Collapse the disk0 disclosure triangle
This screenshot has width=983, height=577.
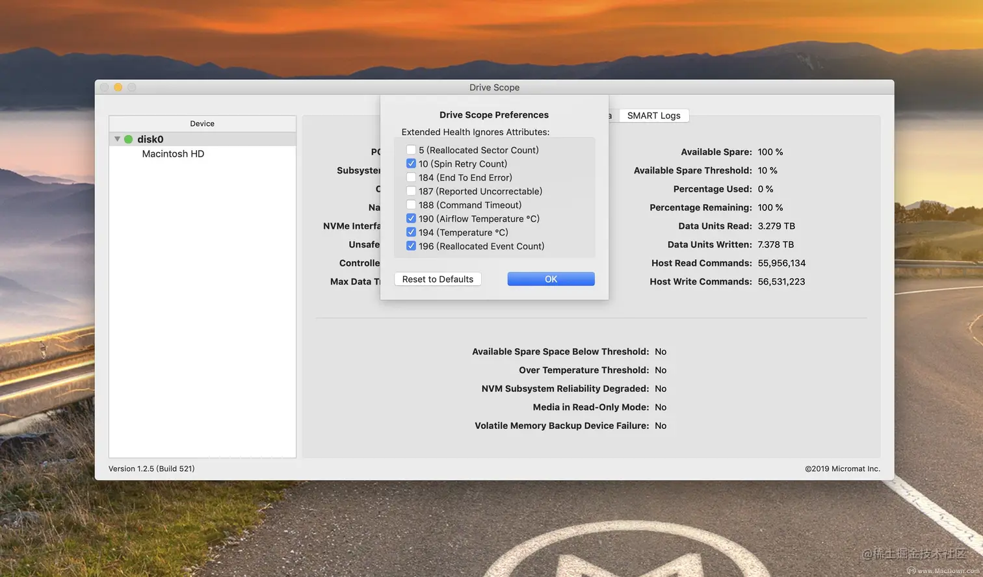(x=117, y=139)
